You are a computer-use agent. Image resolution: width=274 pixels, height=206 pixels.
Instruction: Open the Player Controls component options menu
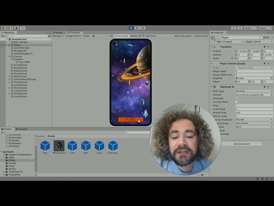(272, 64)
